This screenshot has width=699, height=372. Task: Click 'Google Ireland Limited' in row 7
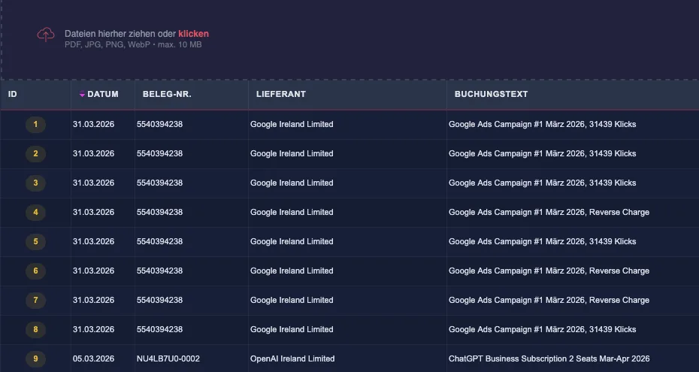tap(292, 301)
